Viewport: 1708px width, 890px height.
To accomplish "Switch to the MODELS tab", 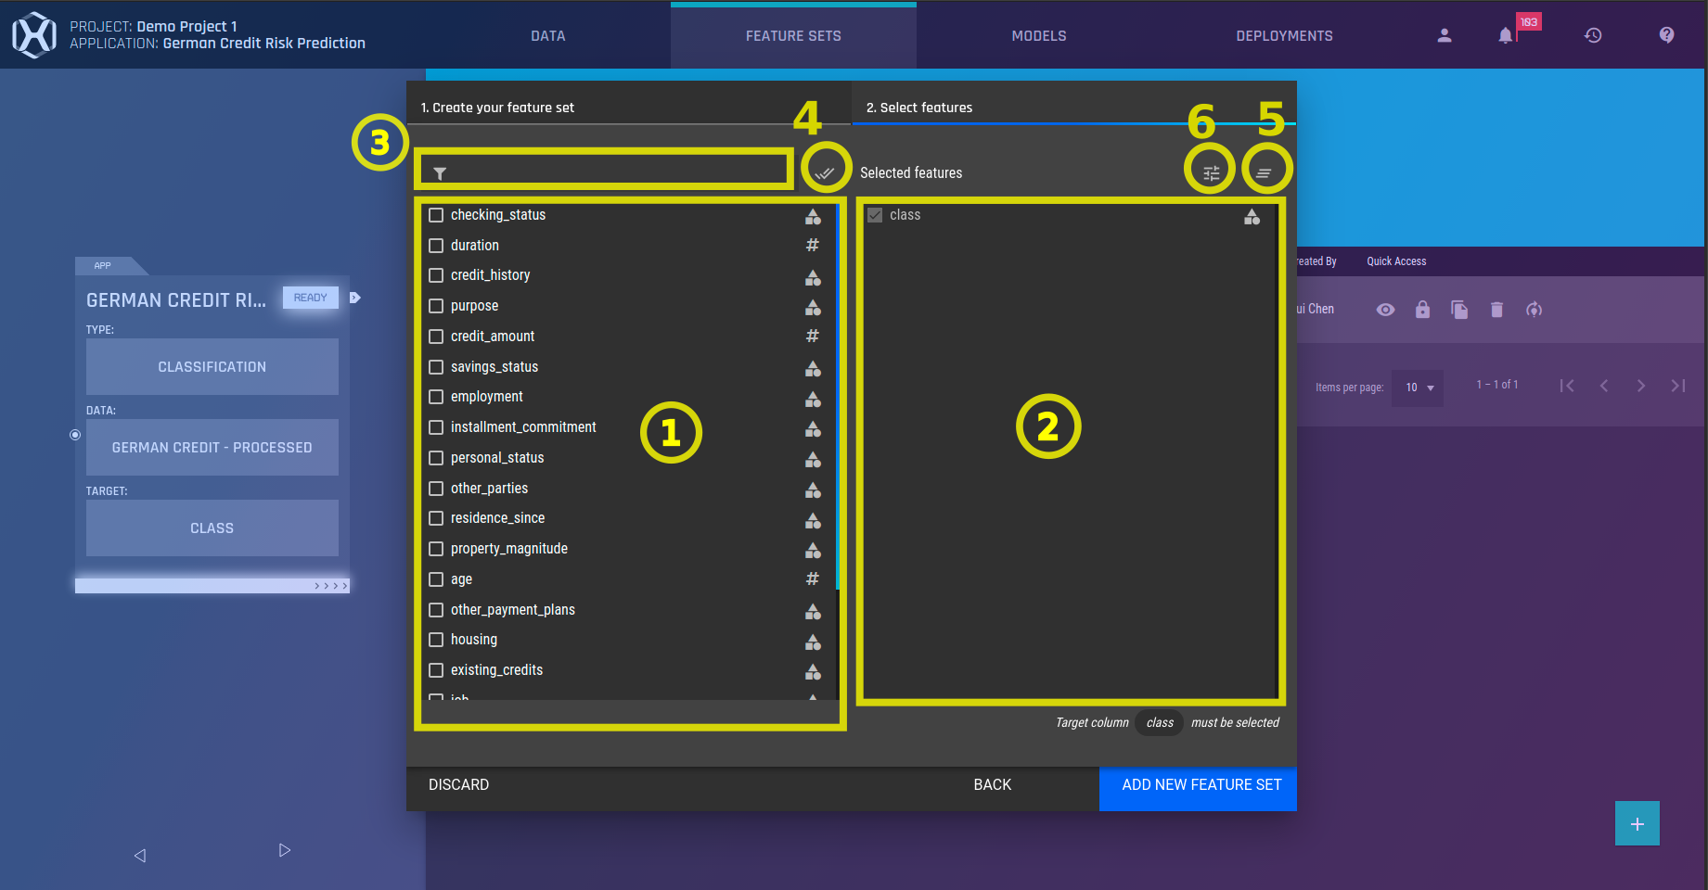I will coord(1038,36).
